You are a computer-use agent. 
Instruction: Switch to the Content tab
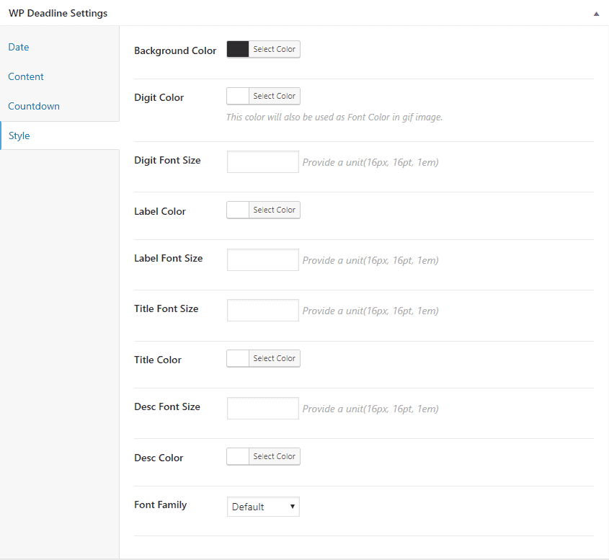[26, 76]
